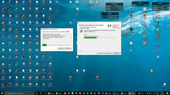Click the 25°C weather taskbar widget
The height and width of the screenshot is (95, 170).
(141, 93)
